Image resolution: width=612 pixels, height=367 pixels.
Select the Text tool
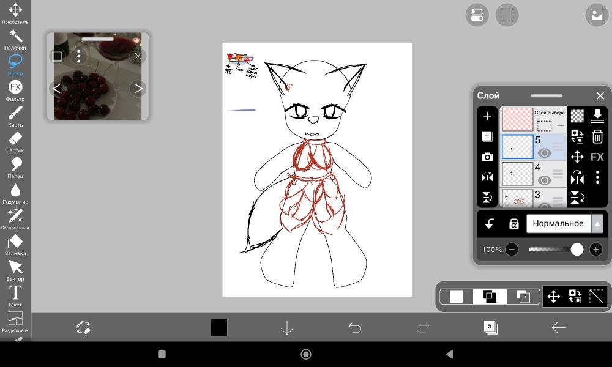[x=15, y=296]
